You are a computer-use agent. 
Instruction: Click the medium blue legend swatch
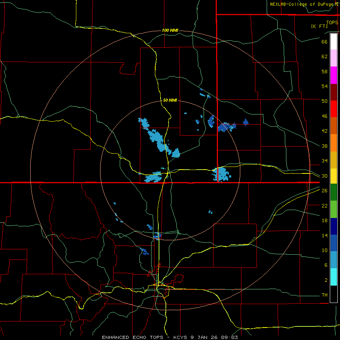pyautogui.click(x=334, y=243)
